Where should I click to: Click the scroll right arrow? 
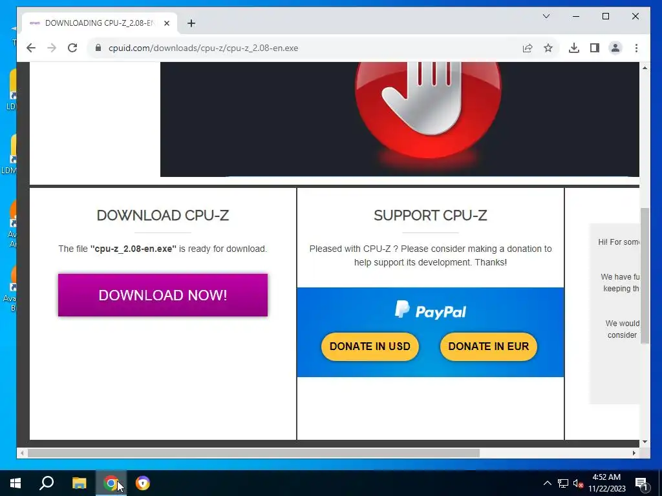click(634, 453)
